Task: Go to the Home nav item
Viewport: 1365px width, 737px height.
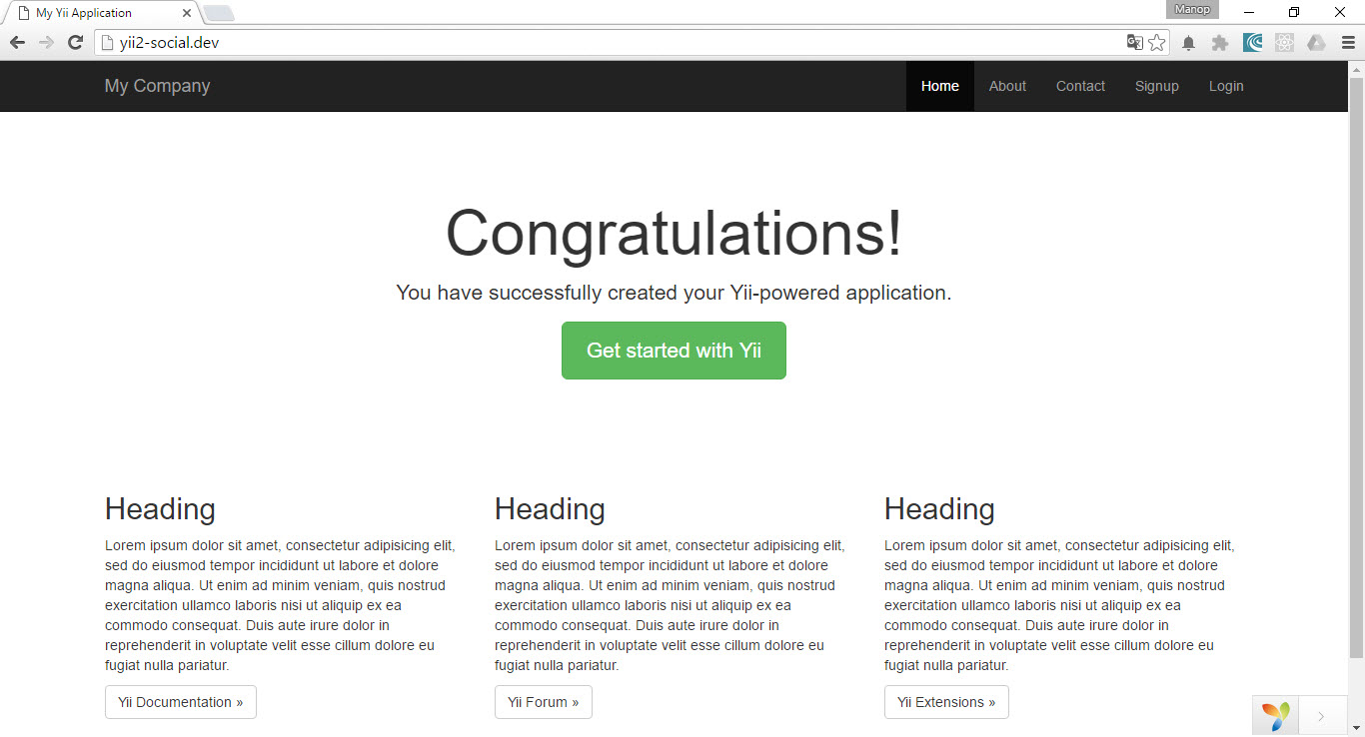Action: coord(940,86)
